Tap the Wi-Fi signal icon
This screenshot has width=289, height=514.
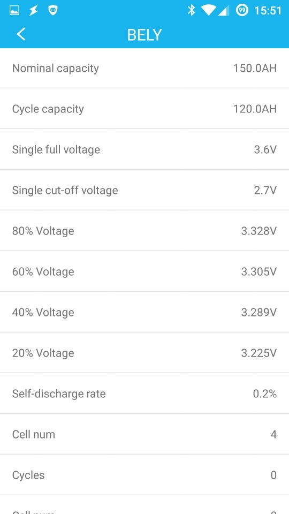[208, 11]
